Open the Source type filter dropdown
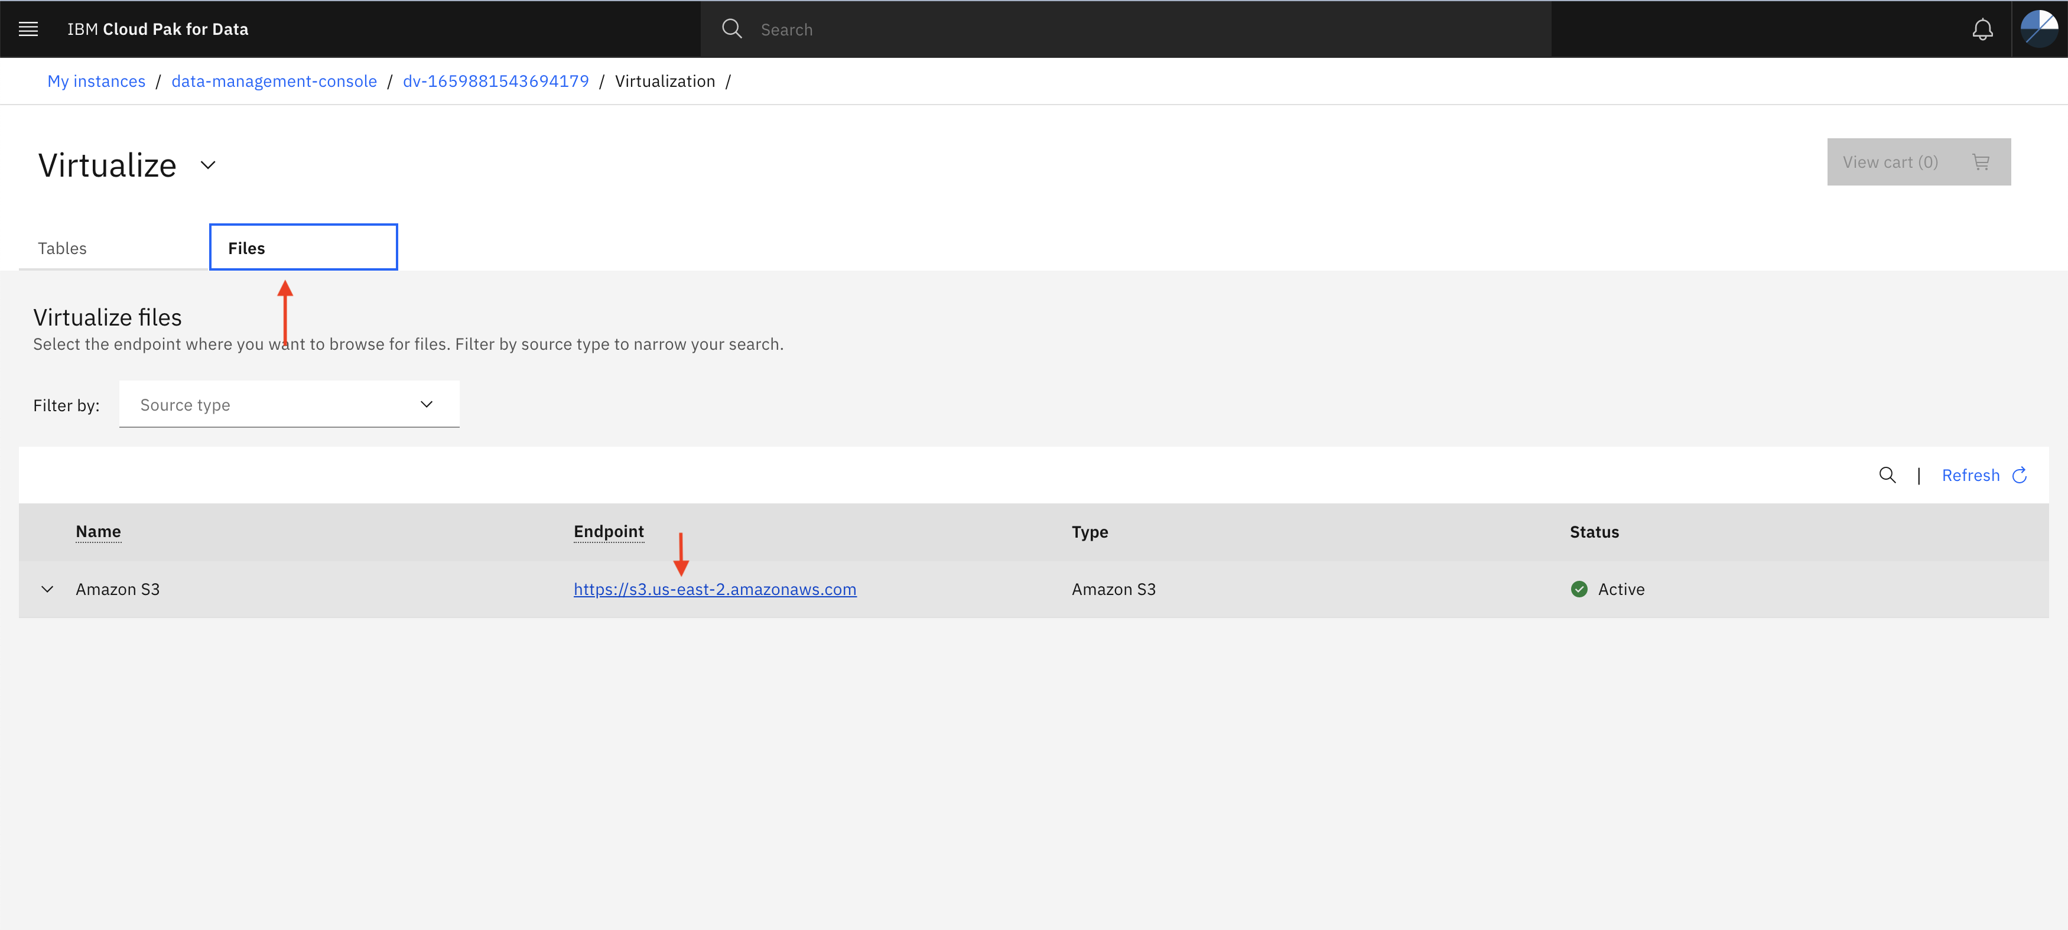2068x930 pixels. (289, 405)
